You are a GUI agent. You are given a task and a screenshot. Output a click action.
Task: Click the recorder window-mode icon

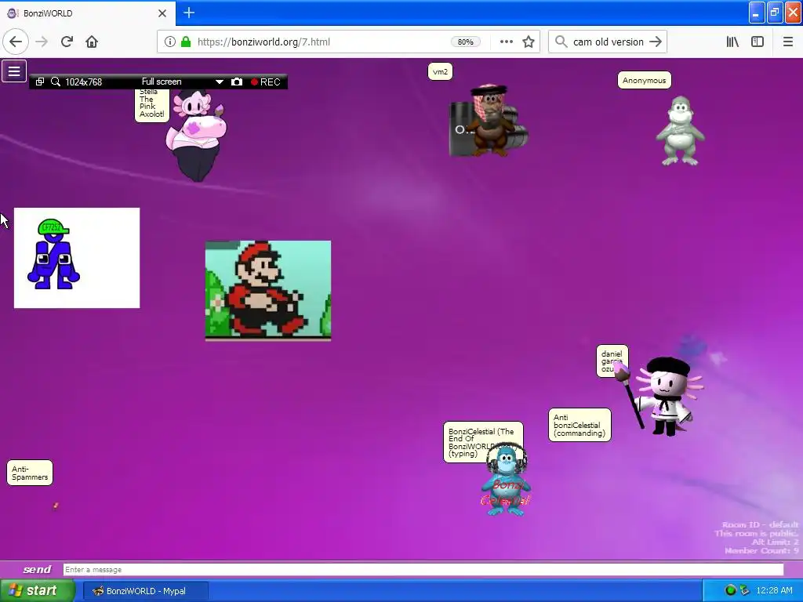coord(40,82)
